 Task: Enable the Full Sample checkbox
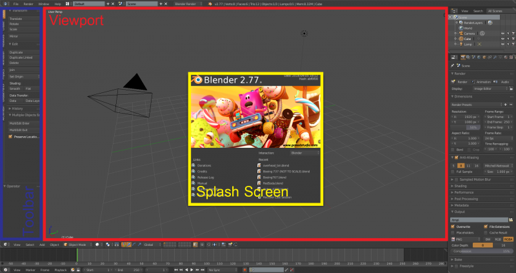tap(453, 172)
